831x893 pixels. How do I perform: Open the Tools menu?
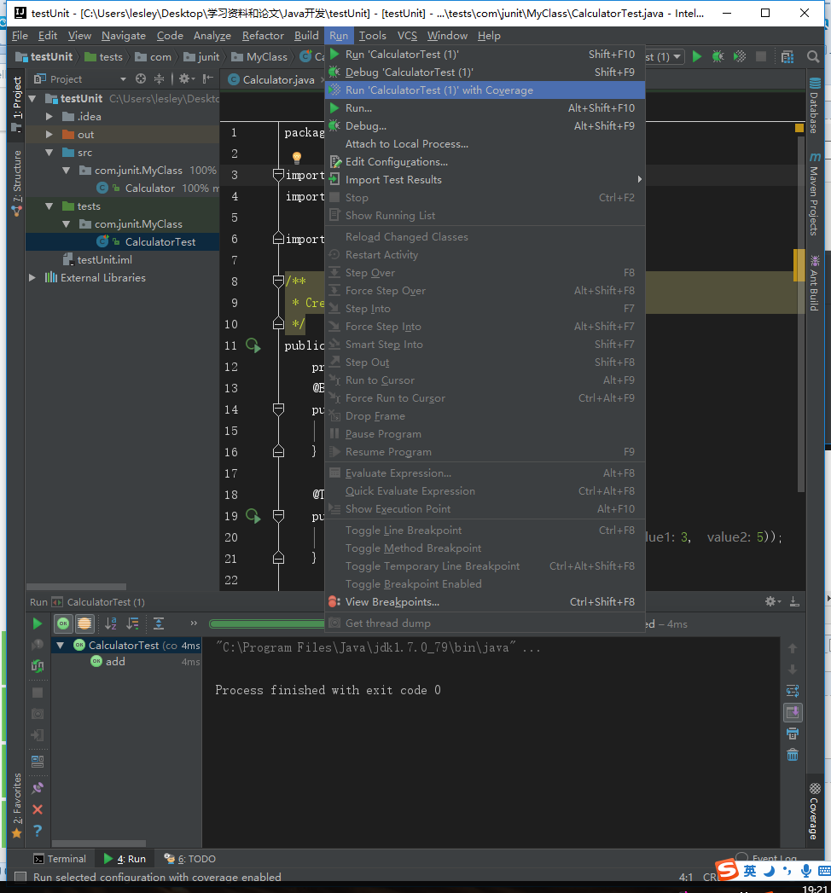tap(373, 36)
